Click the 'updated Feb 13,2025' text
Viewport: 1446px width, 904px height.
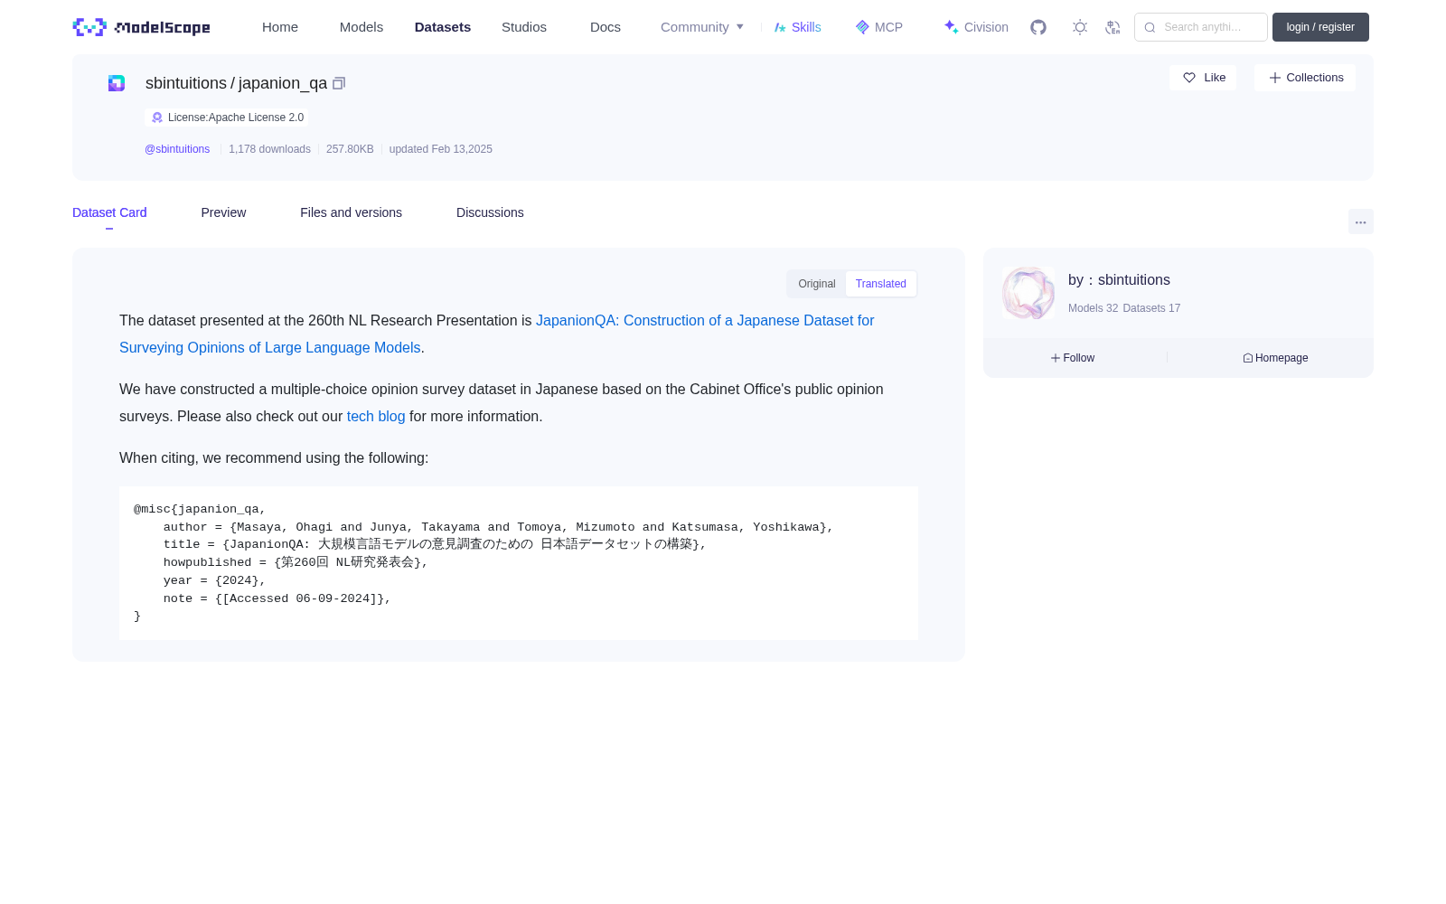click(x=441, y=149)
